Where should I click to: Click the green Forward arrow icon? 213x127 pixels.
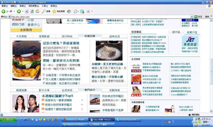click(19, 12)
